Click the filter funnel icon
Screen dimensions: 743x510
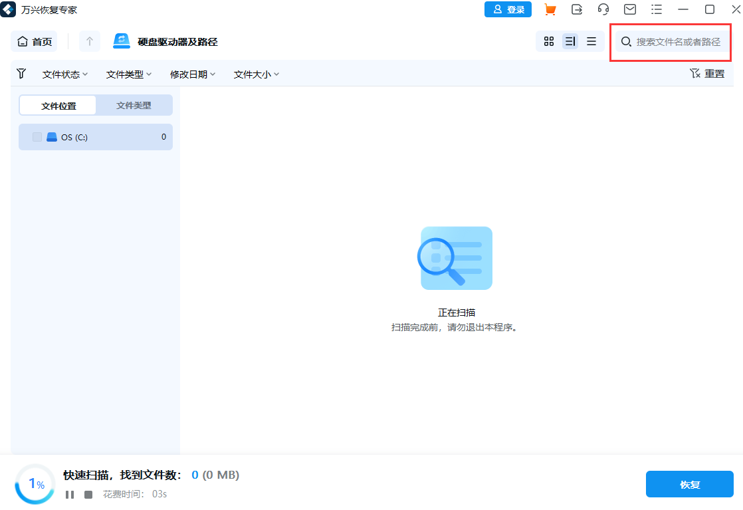pos(21,74)
